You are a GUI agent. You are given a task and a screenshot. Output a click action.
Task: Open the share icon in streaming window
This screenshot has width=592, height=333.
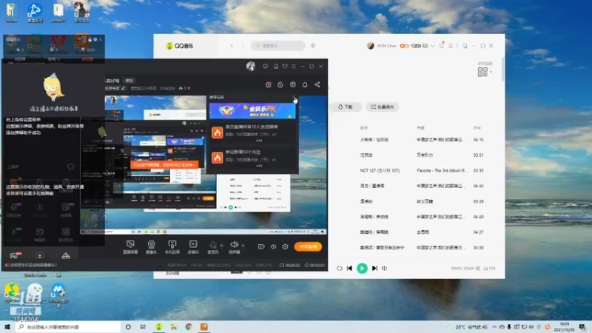point(317,84)
